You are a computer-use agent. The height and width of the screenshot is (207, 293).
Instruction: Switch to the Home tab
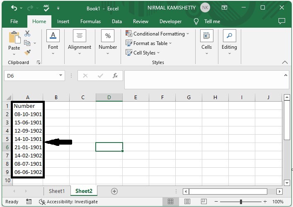[39, 21]
